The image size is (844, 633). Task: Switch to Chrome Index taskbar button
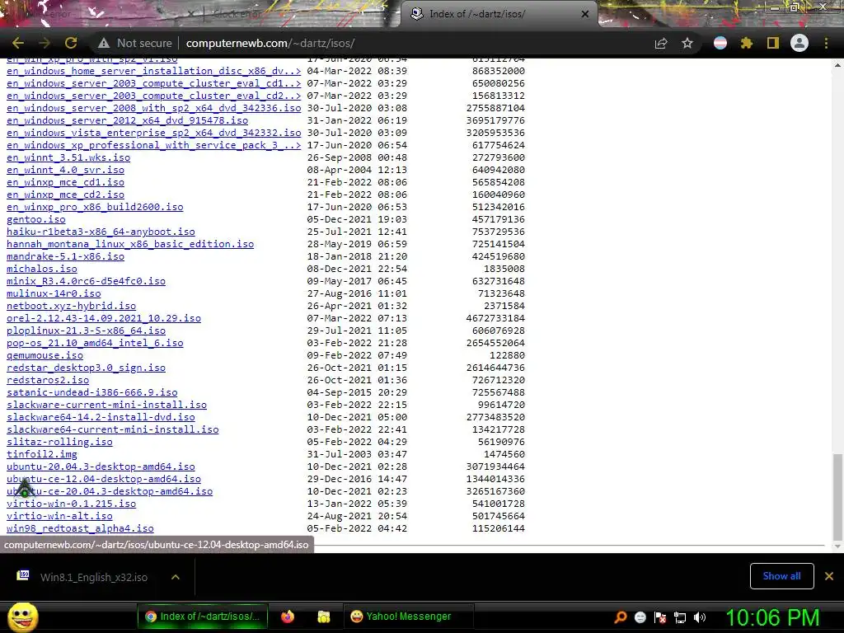(203, 617)
